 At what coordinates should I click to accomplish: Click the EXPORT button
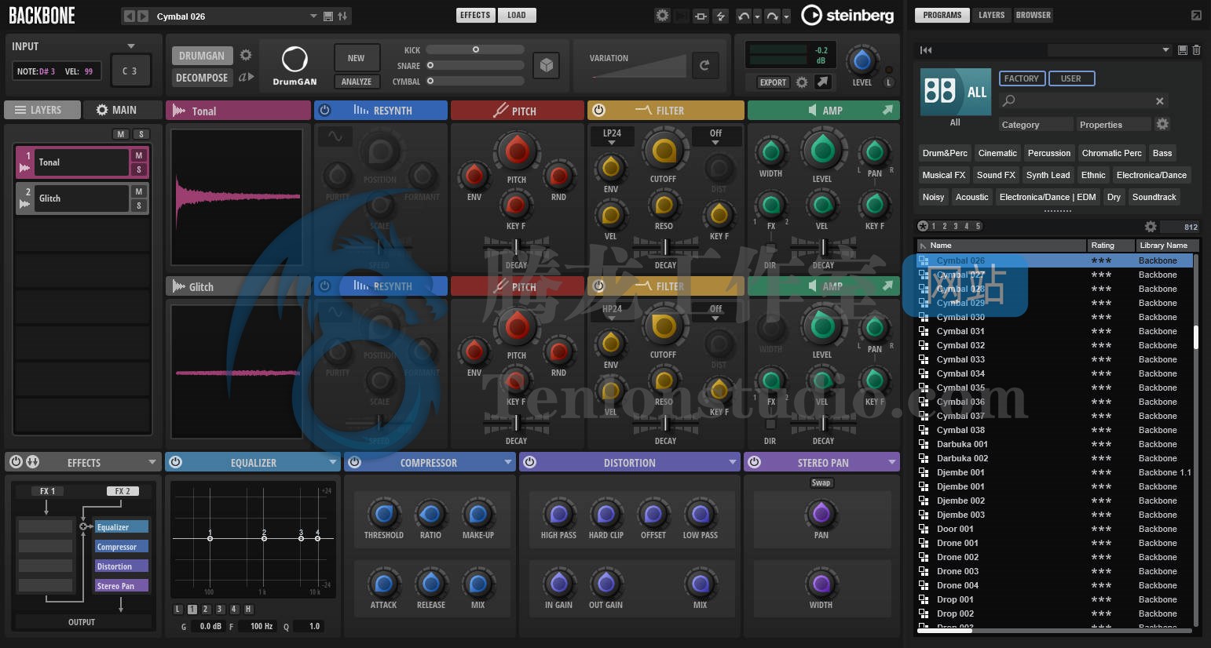(773, 82)
